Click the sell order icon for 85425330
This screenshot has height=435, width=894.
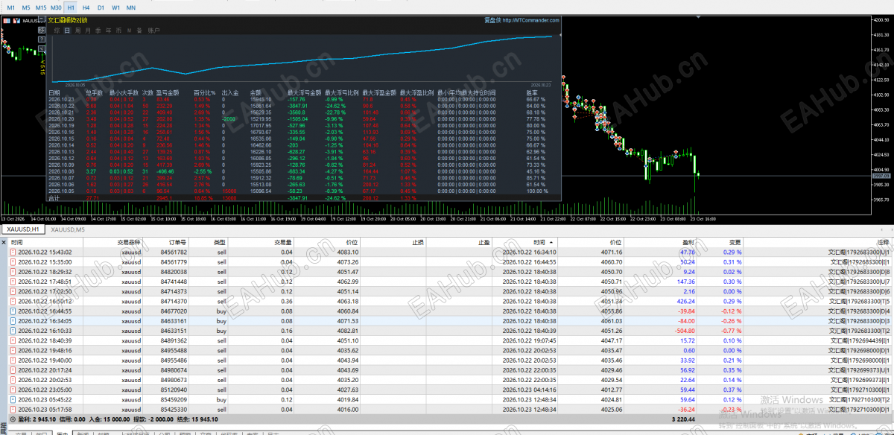pos(13,408)
